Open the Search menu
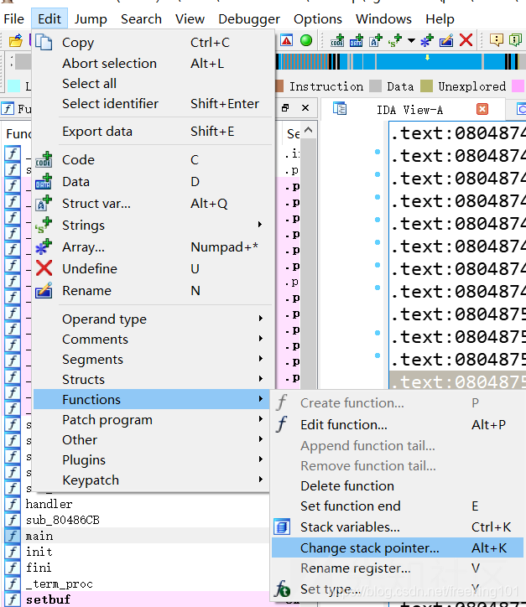The width and height of the screenshot is (526, 607). pyautogui.click(x=141, y=18)
